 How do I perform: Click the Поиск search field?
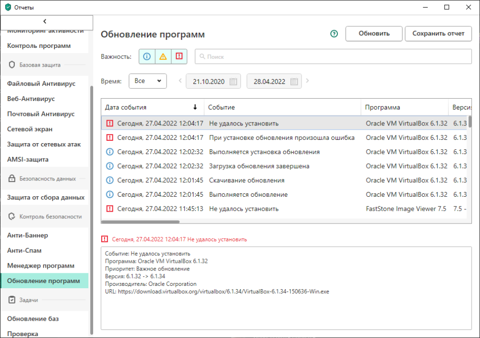(333, 56)
